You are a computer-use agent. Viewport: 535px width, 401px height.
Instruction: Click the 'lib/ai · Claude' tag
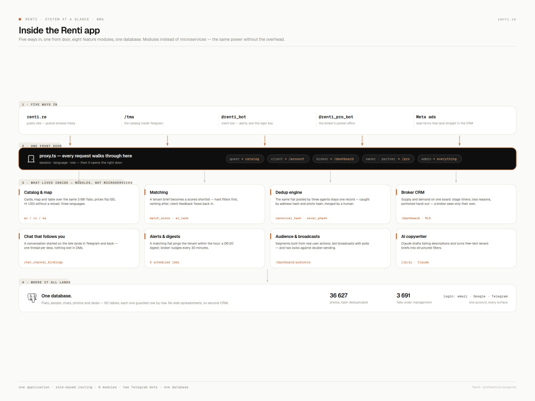[x=415, y=263]
